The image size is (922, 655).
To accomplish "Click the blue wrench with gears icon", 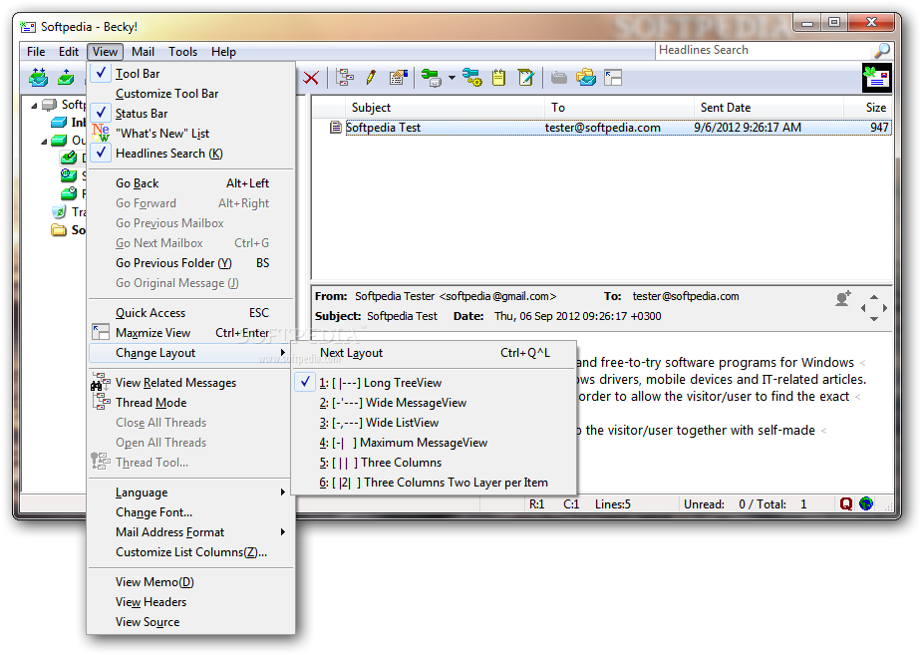I will click(x=472, y=77).
